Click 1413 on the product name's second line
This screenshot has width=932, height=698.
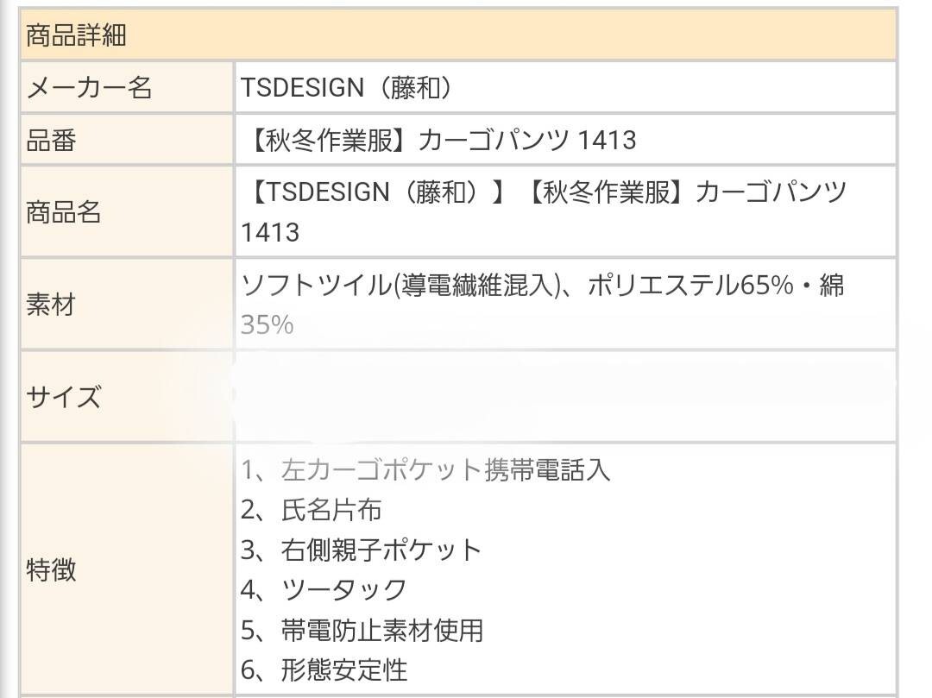click(271, 232)
